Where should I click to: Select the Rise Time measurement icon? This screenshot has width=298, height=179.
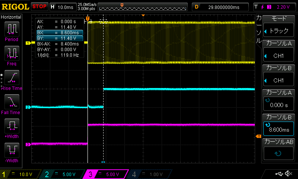coord(12,78)
